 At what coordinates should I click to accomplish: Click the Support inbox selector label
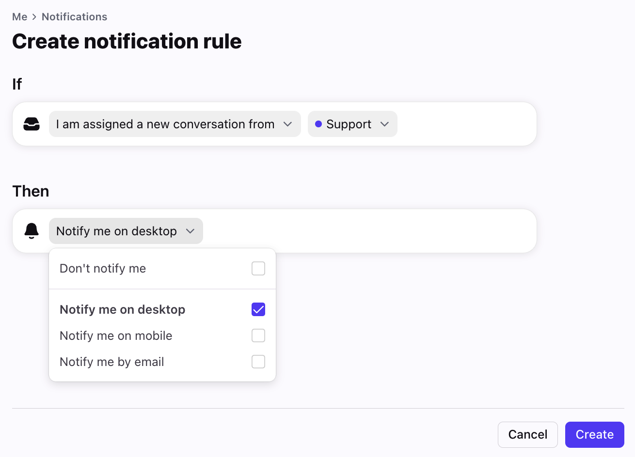(x=349, y=124)
